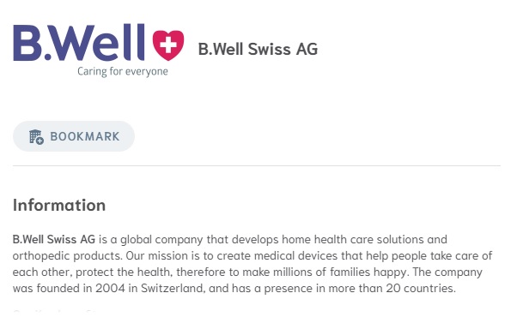Image resolution: width=511 pixels, height=317 pixels.
Task: Click the BOOKMARK label text
Action: click(x=85, y=136)
